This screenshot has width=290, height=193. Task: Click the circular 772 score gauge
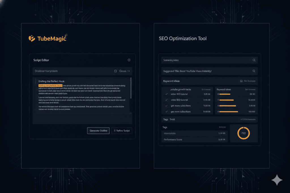[x=244, y=133]
